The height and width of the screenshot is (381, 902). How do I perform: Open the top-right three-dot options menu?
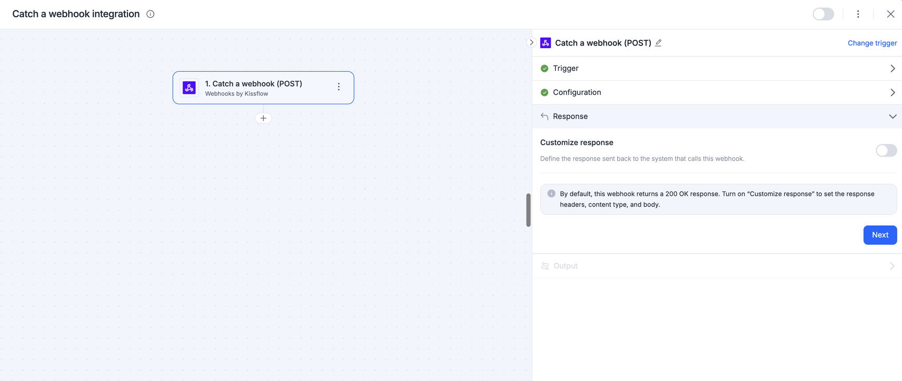click(858, 14)
